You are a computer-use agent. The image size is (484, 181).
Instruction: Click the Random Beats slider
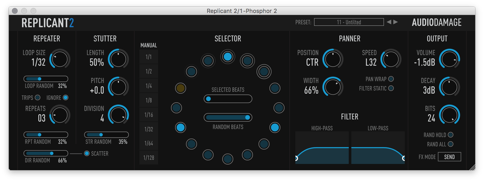[x=228, y=117]
